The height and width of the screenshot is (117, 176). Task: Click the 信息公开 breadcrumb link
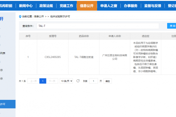pyautogui.click(x=39, y=17)
